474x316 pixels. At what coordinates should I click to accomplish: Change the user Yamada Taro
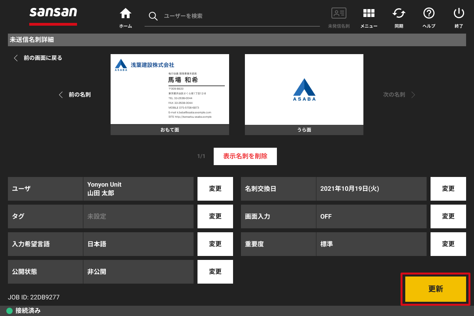coord(215,189)
